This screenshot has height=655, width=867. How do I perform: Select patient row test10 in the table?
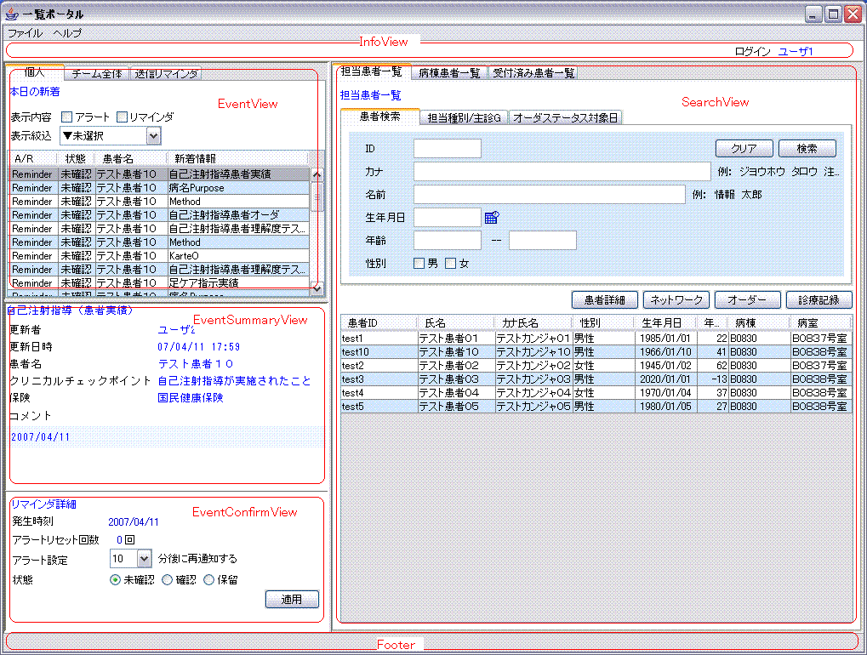click(596, 352)
